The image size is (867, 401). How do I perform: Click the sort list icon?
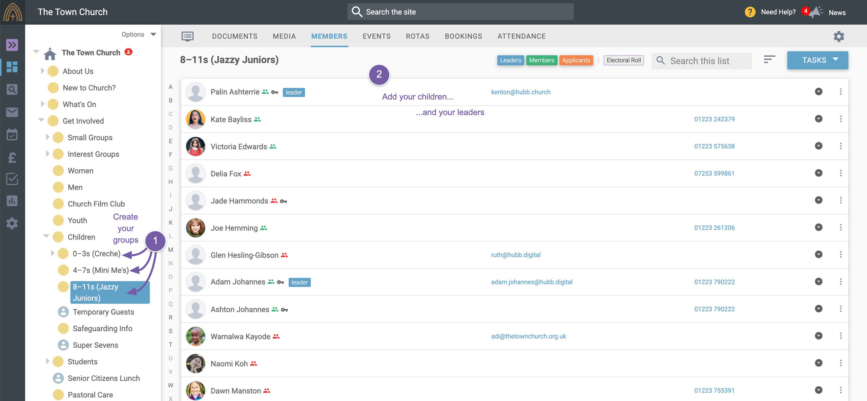(769, 60)
